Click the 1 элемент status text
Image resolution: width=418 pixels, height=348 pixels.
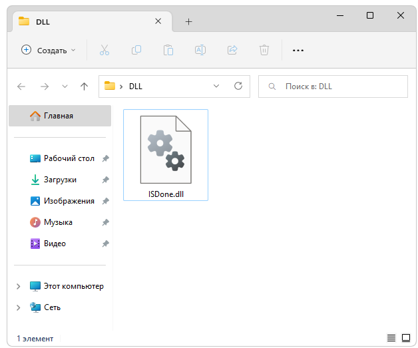click(35, 339)
